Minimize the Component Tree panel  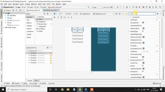point(51,48)
